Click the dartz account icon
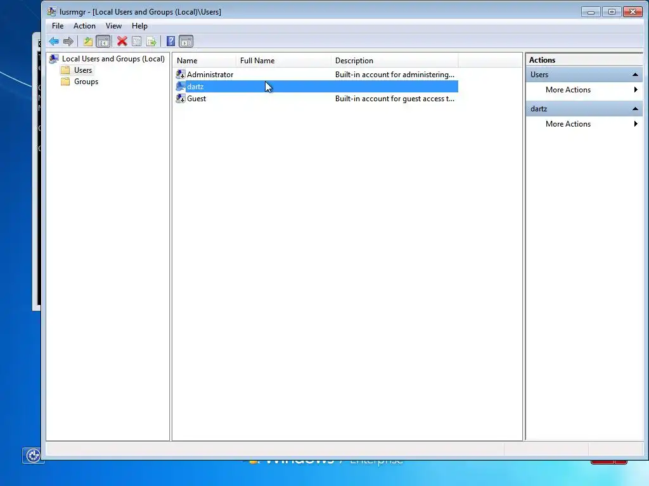 point(181,86)
